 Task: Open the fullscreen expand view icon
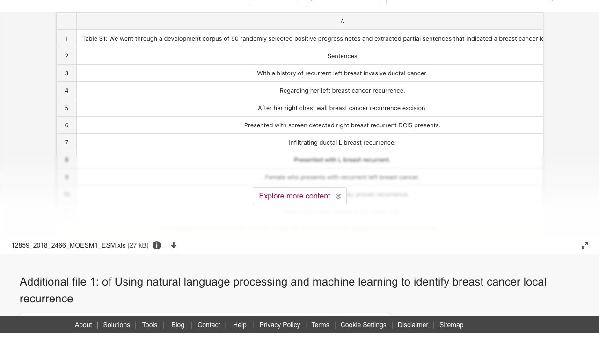(585, 245)
